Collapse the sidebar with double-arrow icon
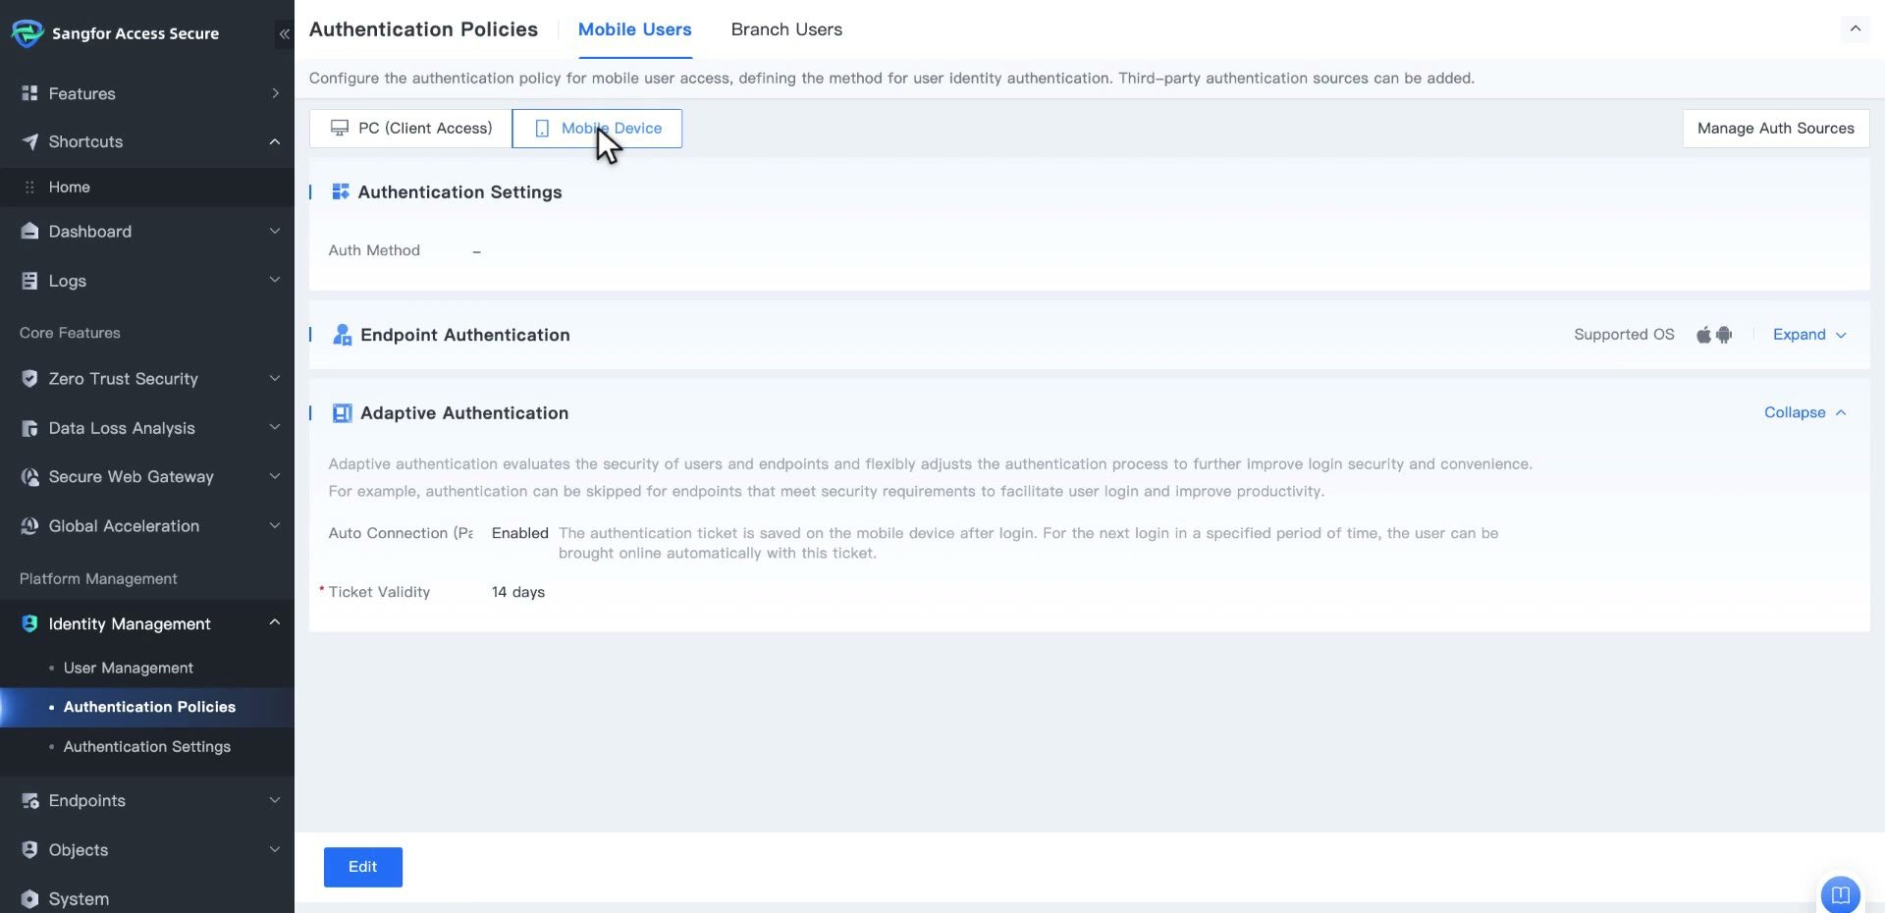Image resolution: width=1885 pixels, height=913 pixels. click(284, 33)
